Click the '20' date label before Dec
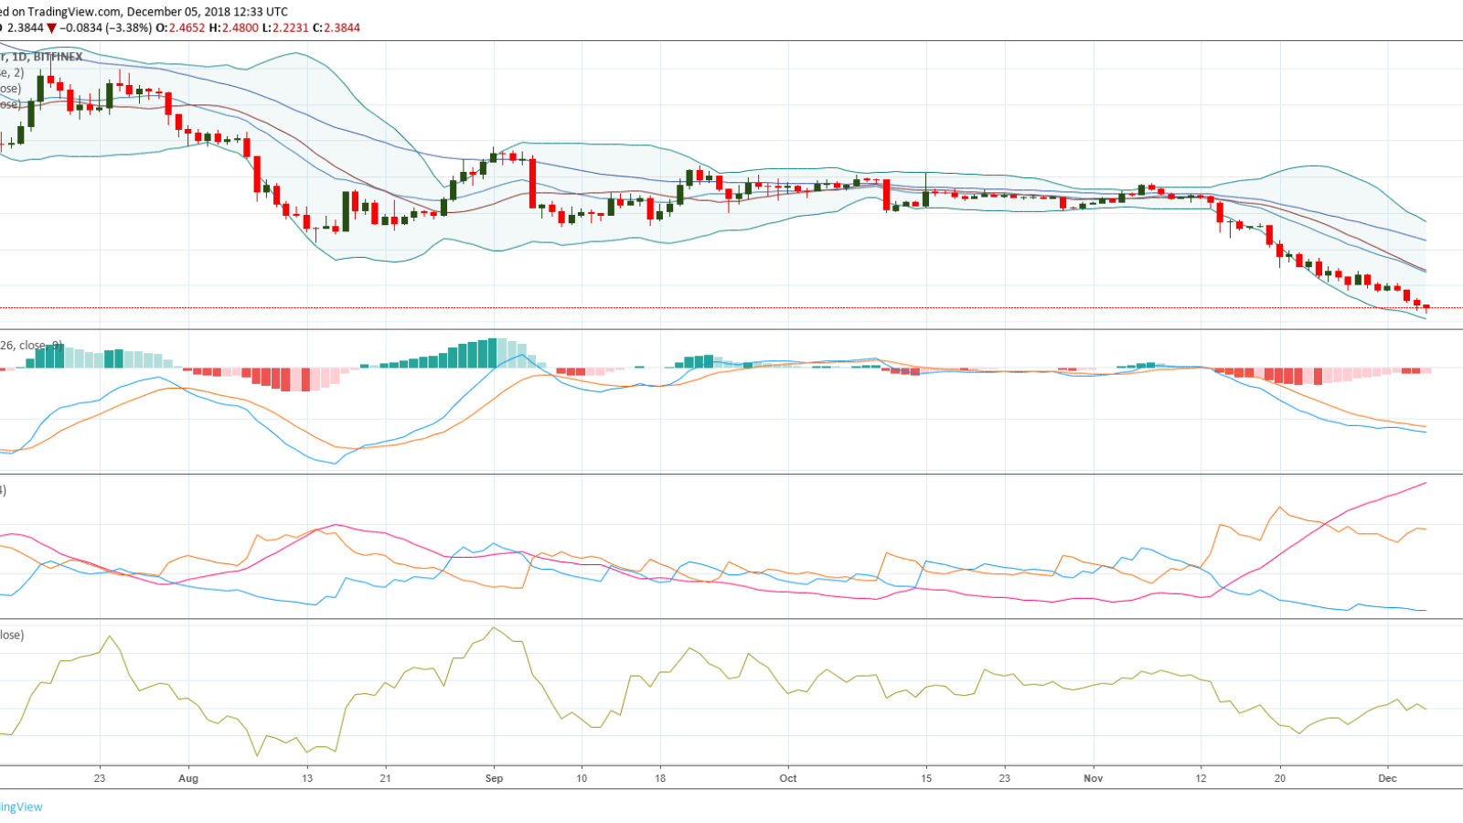 point(1280,779)
